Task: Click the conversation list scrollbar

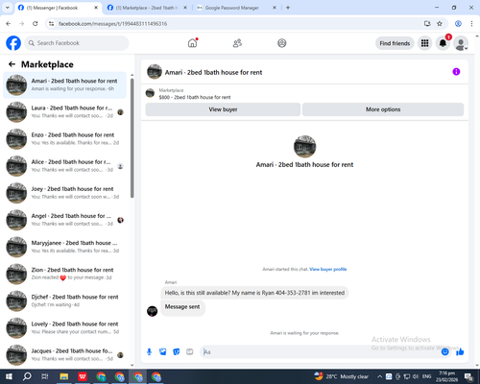Action: 132,138
